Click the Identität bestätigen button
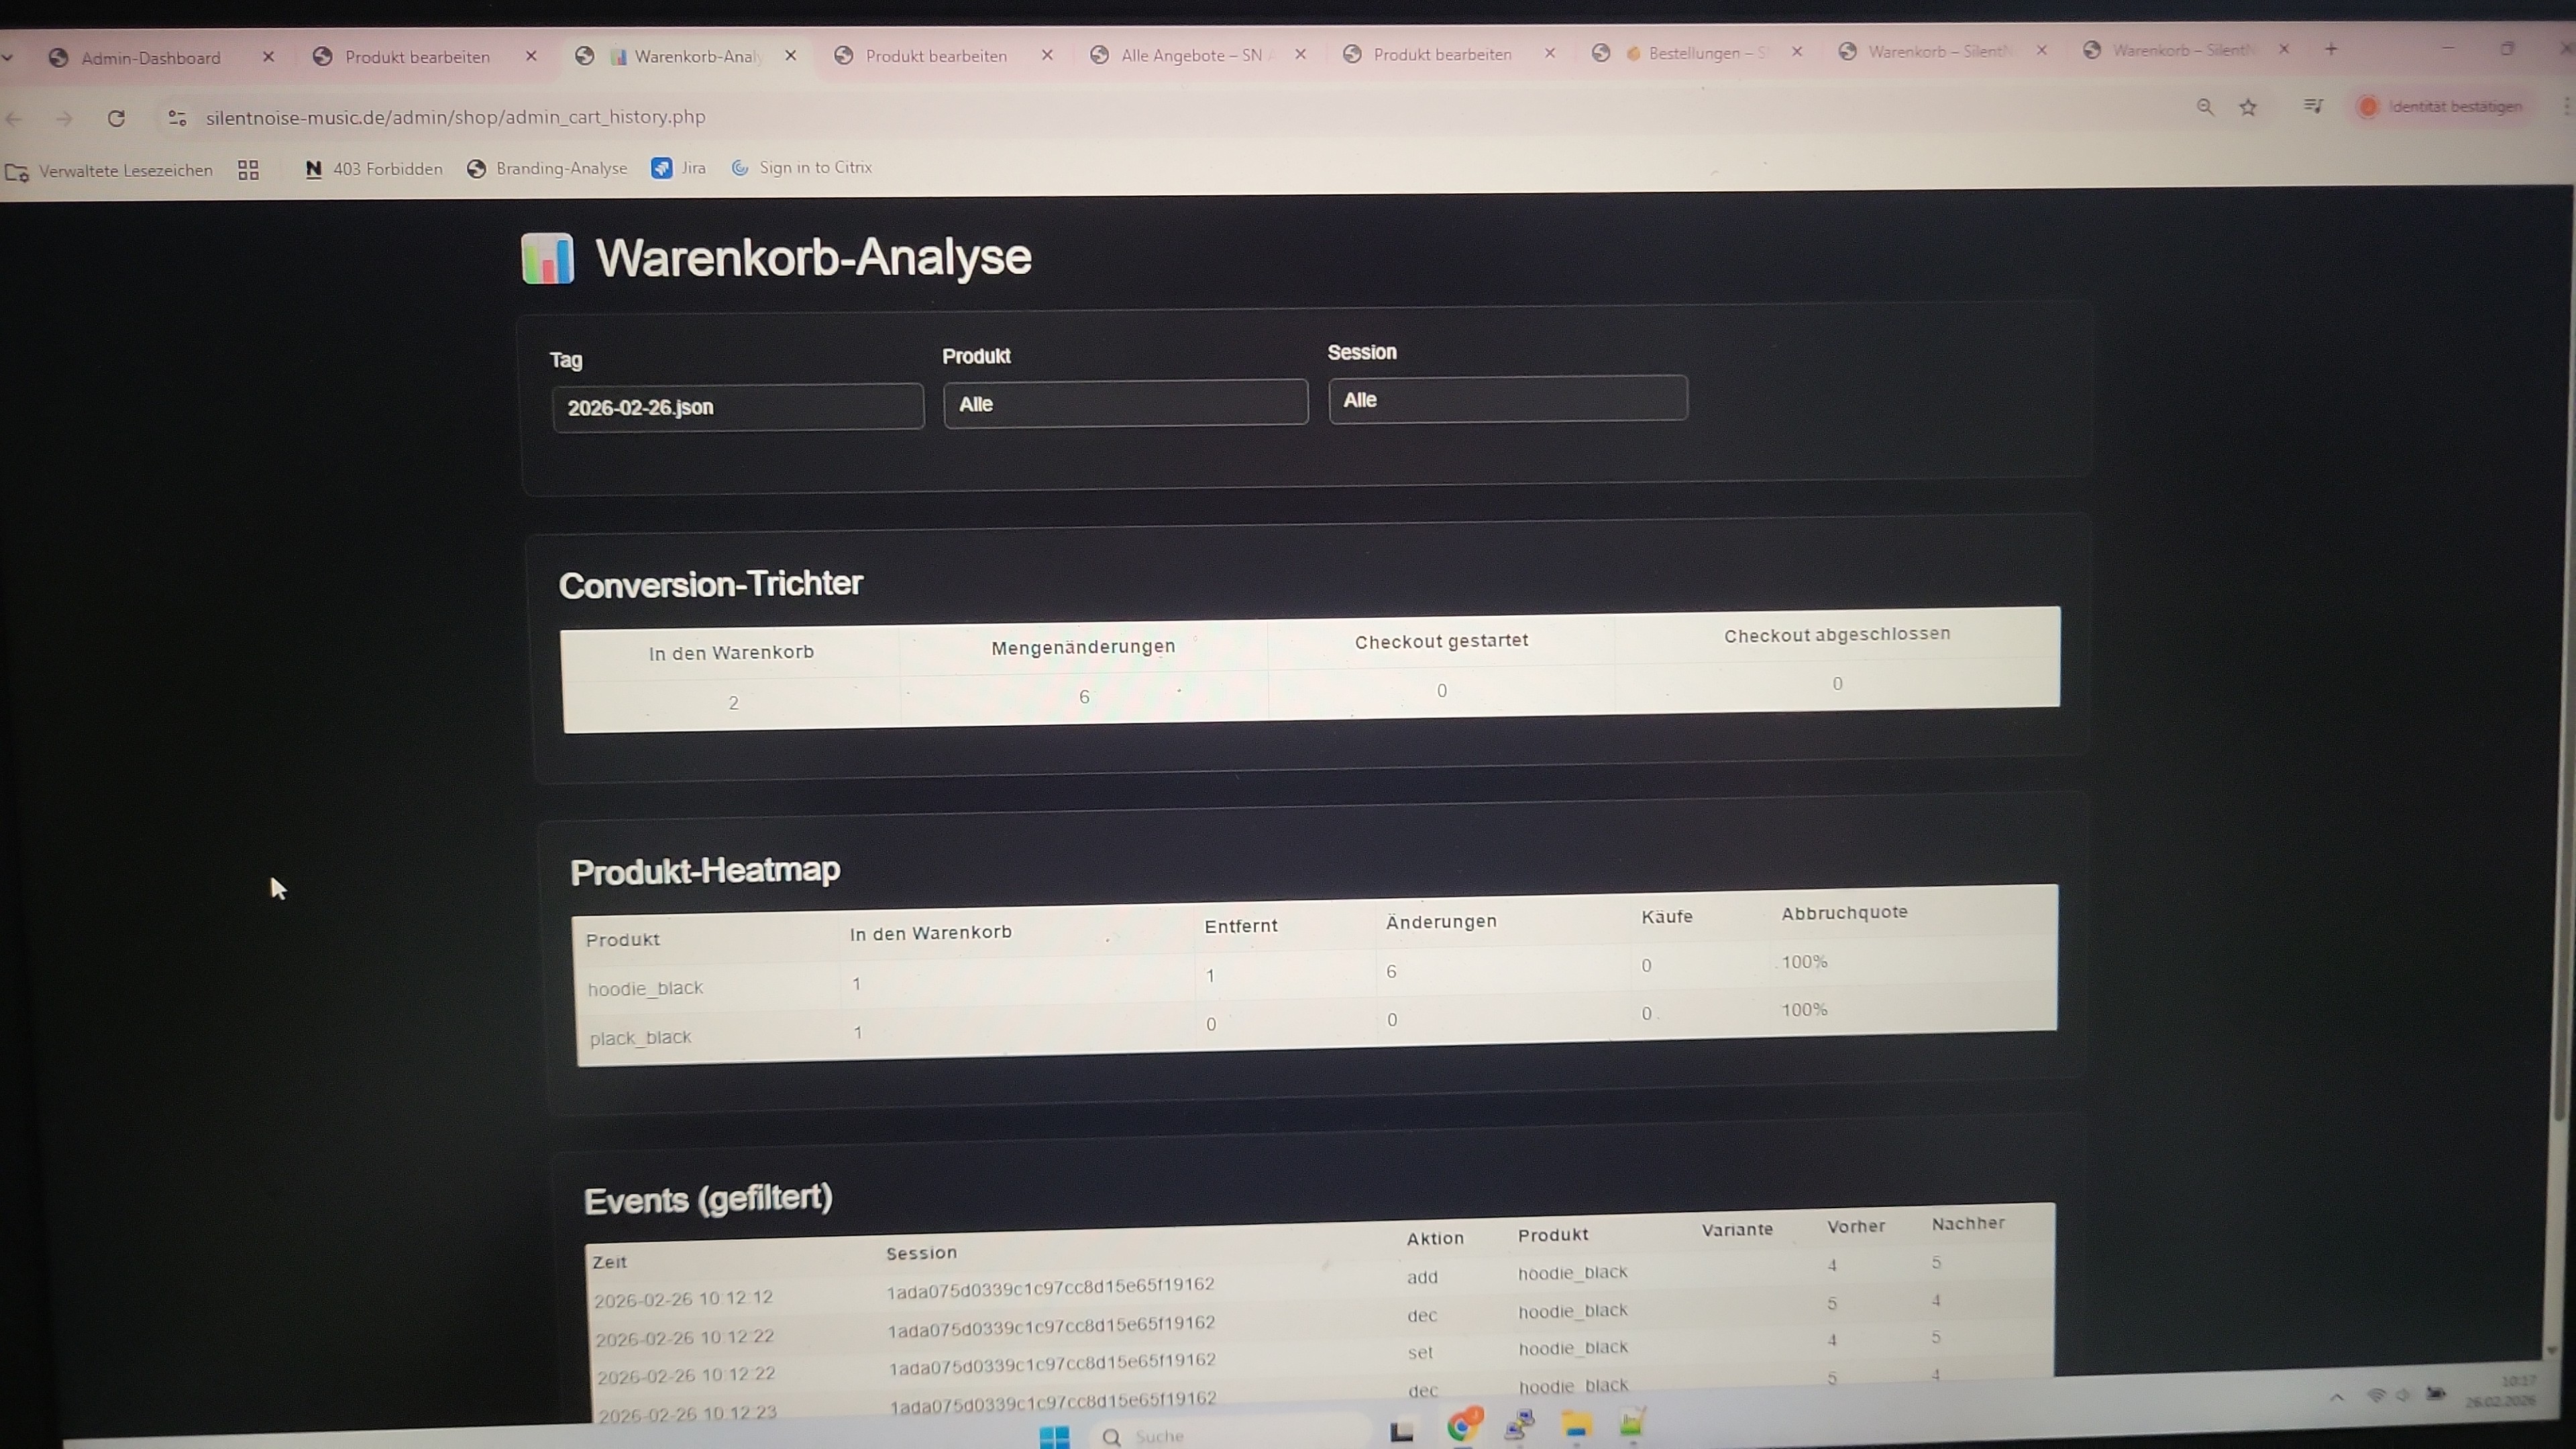Screen dimensions: 2576x1449 pos(2440,106)
